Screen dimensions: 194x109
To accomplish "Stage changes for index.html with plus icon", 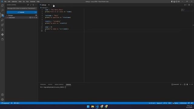I will 34,18.
